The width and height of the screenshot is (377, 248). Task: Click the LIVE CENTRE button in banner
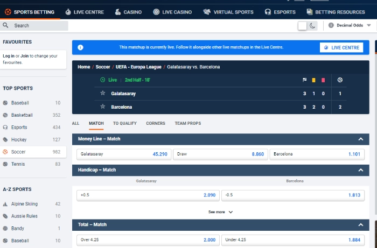tap(341, 47)
